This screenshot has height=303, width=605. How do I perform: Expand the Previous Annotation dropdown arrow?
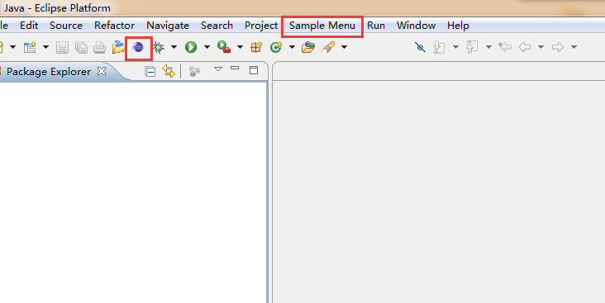488,47
